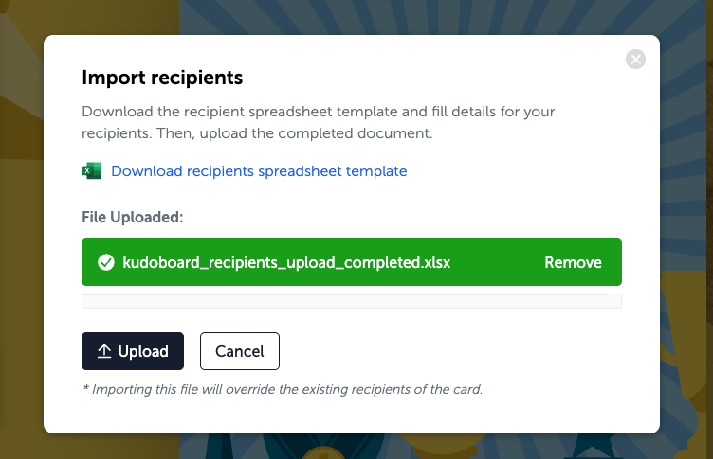Remove the uploaded xlsx file
Viewport: 713px width, 459px height.
click(x=573, y=262)
